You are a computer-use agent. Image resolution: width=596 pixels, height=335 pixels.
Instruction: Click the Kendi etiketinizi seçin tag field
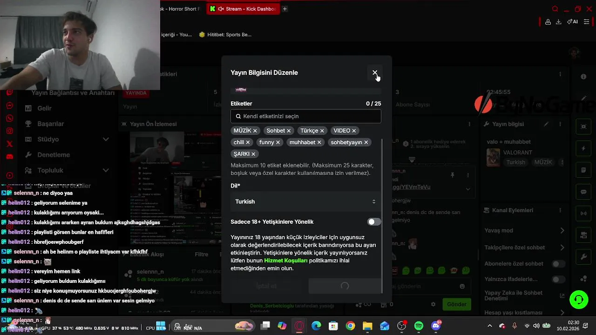tap(306, 116)
